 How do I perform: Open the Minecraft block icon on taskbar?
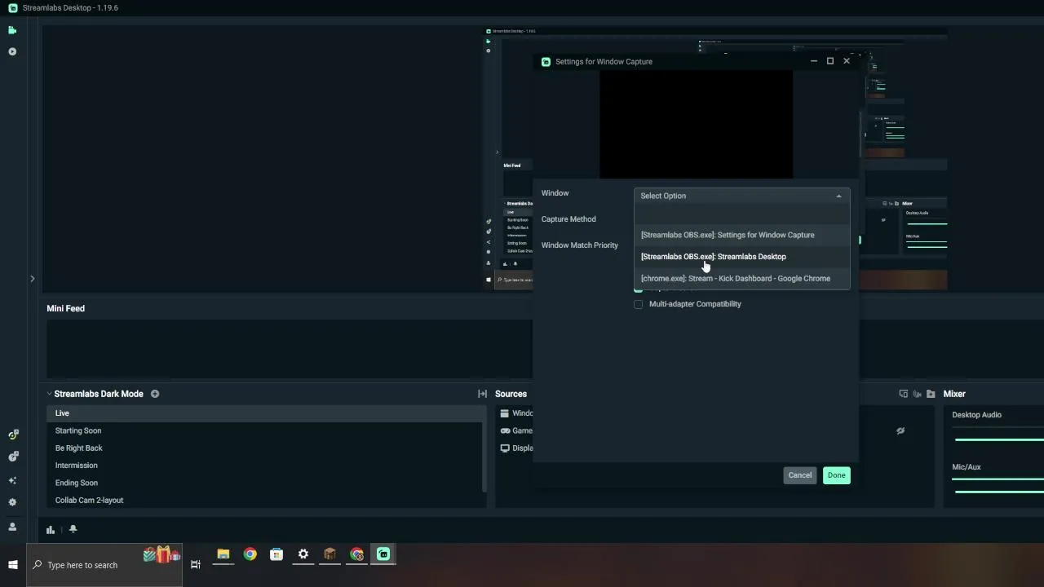[x=330, y=554]
